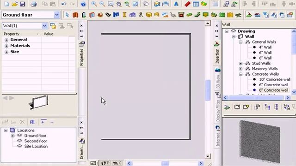Select 6" Concrete wall
This screenshot has width=296, height=166.
(273, 85)
